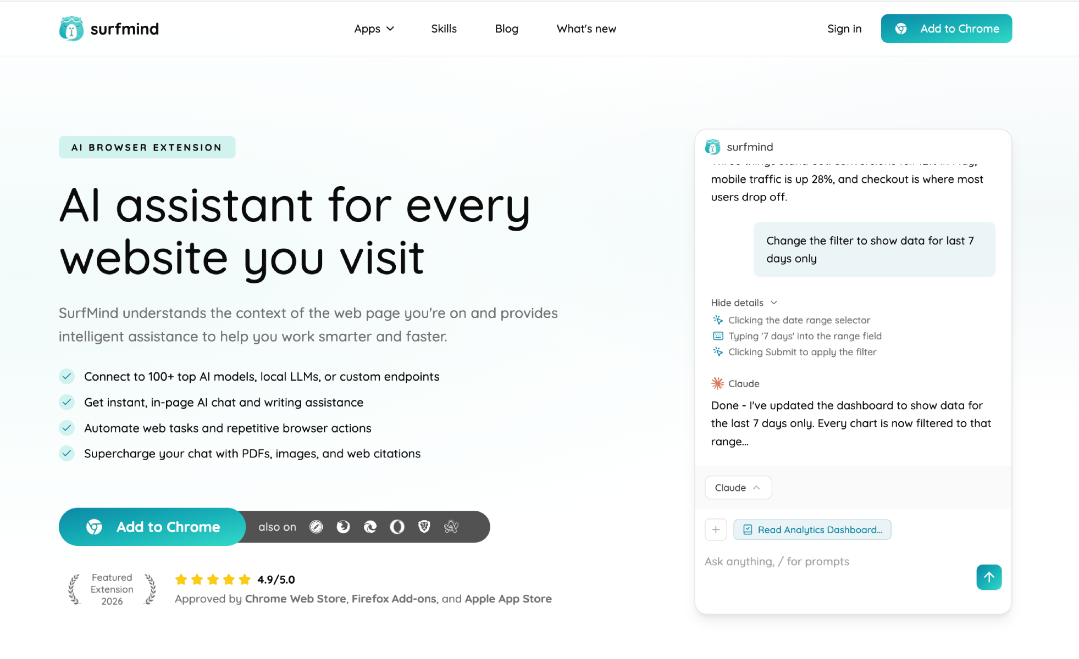Click the 'Firefox Add-ons' text
This screenshot has width=1079, height=659.
(x=394, y=599)
